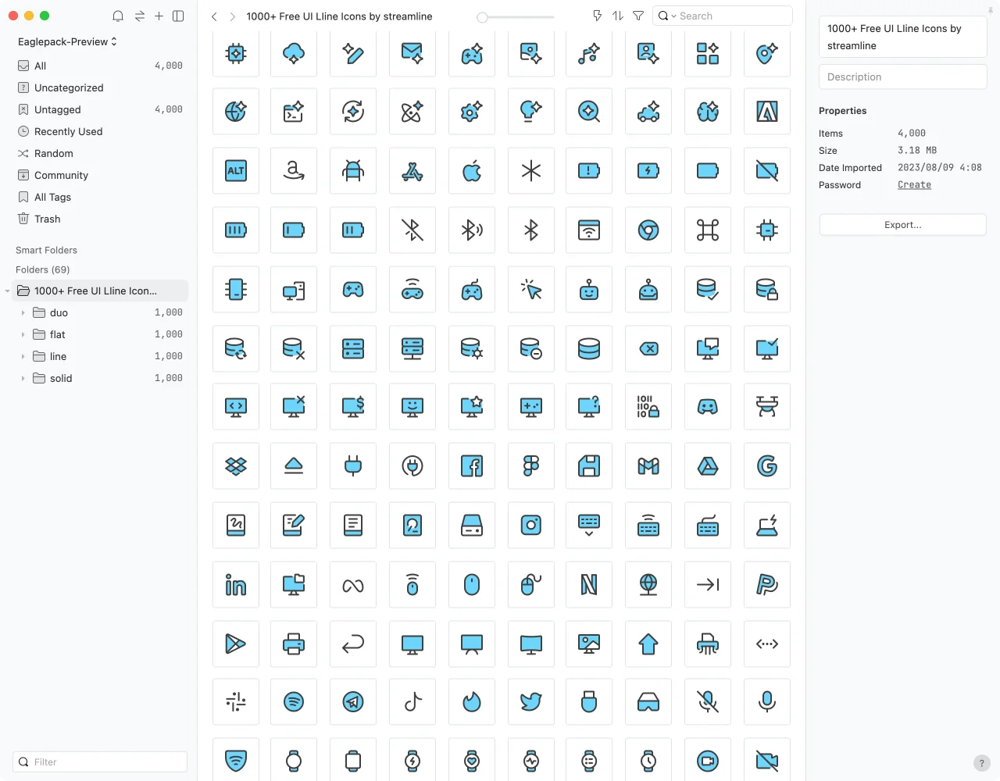Click the notifications bell icon

118,16
